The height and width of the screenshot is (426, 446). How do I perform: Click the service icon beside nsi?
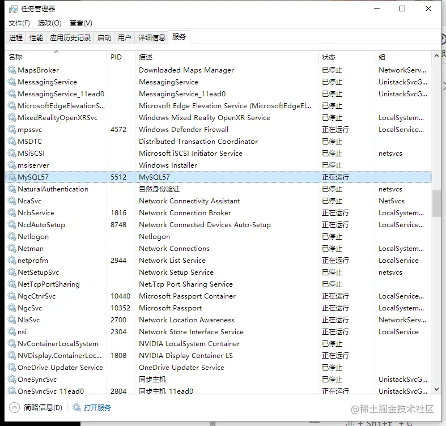(x=12, y=332)
